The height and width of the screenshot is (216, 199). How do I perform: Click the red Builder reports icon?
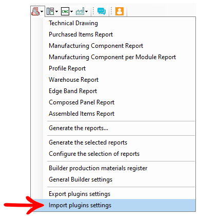click(x=35, y=11)
